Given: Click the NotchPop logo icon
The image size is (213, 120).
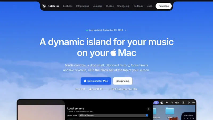Looking at the screenshot, I should click(44, 6).
